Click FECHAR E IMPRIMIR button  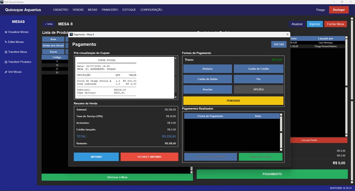149,157
